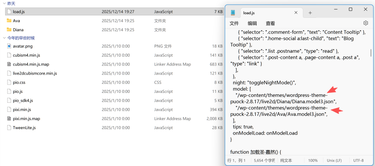Collapse the 今年的早些时候 group

point(4,38)
